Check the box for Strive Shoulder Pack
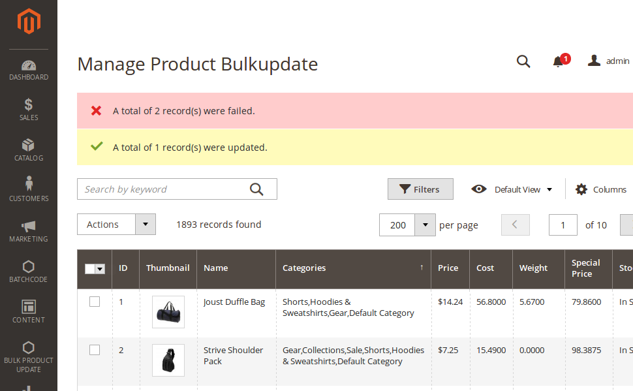Viewport: 633px width, 391px height. pyautogui.click(x=95, y=350)
